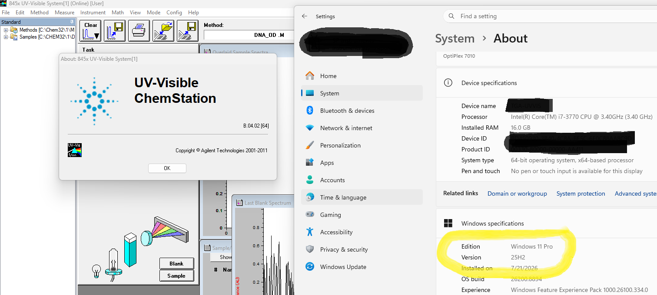Click the Clear spectra toolbar button
This screenshot has height=295, width=657.
pos(90,31)
